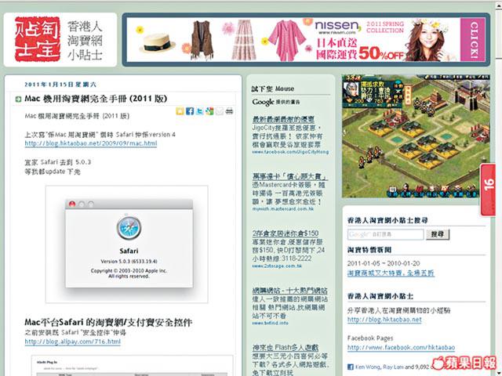502x376 pixels.
Task: Share the post via Twitter icon
Action: [x=200, y=111]
